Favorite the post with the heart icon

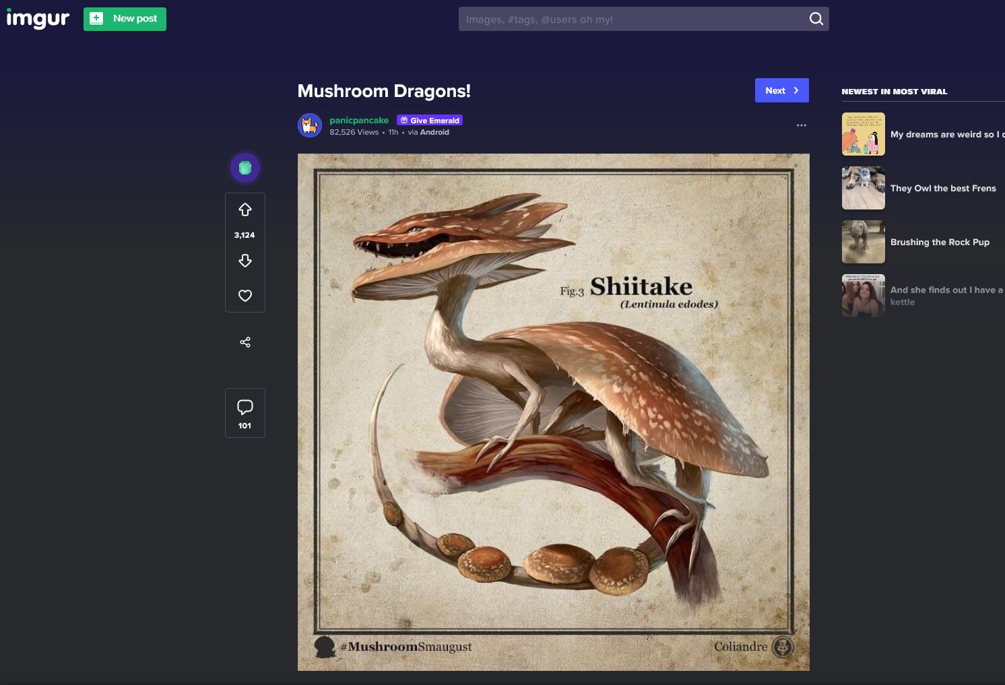(245, 295)
